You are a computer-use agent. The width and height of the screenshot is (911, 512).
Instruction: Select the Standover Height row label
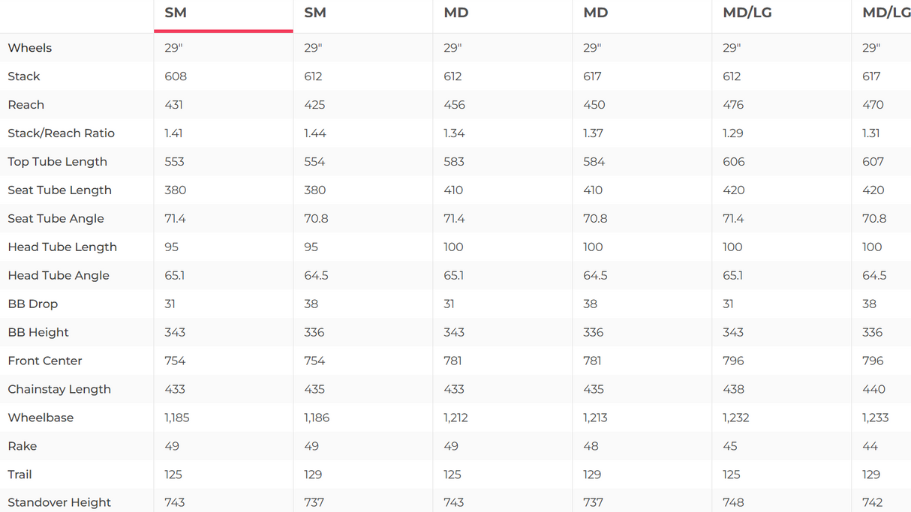[x=59, y=502]
